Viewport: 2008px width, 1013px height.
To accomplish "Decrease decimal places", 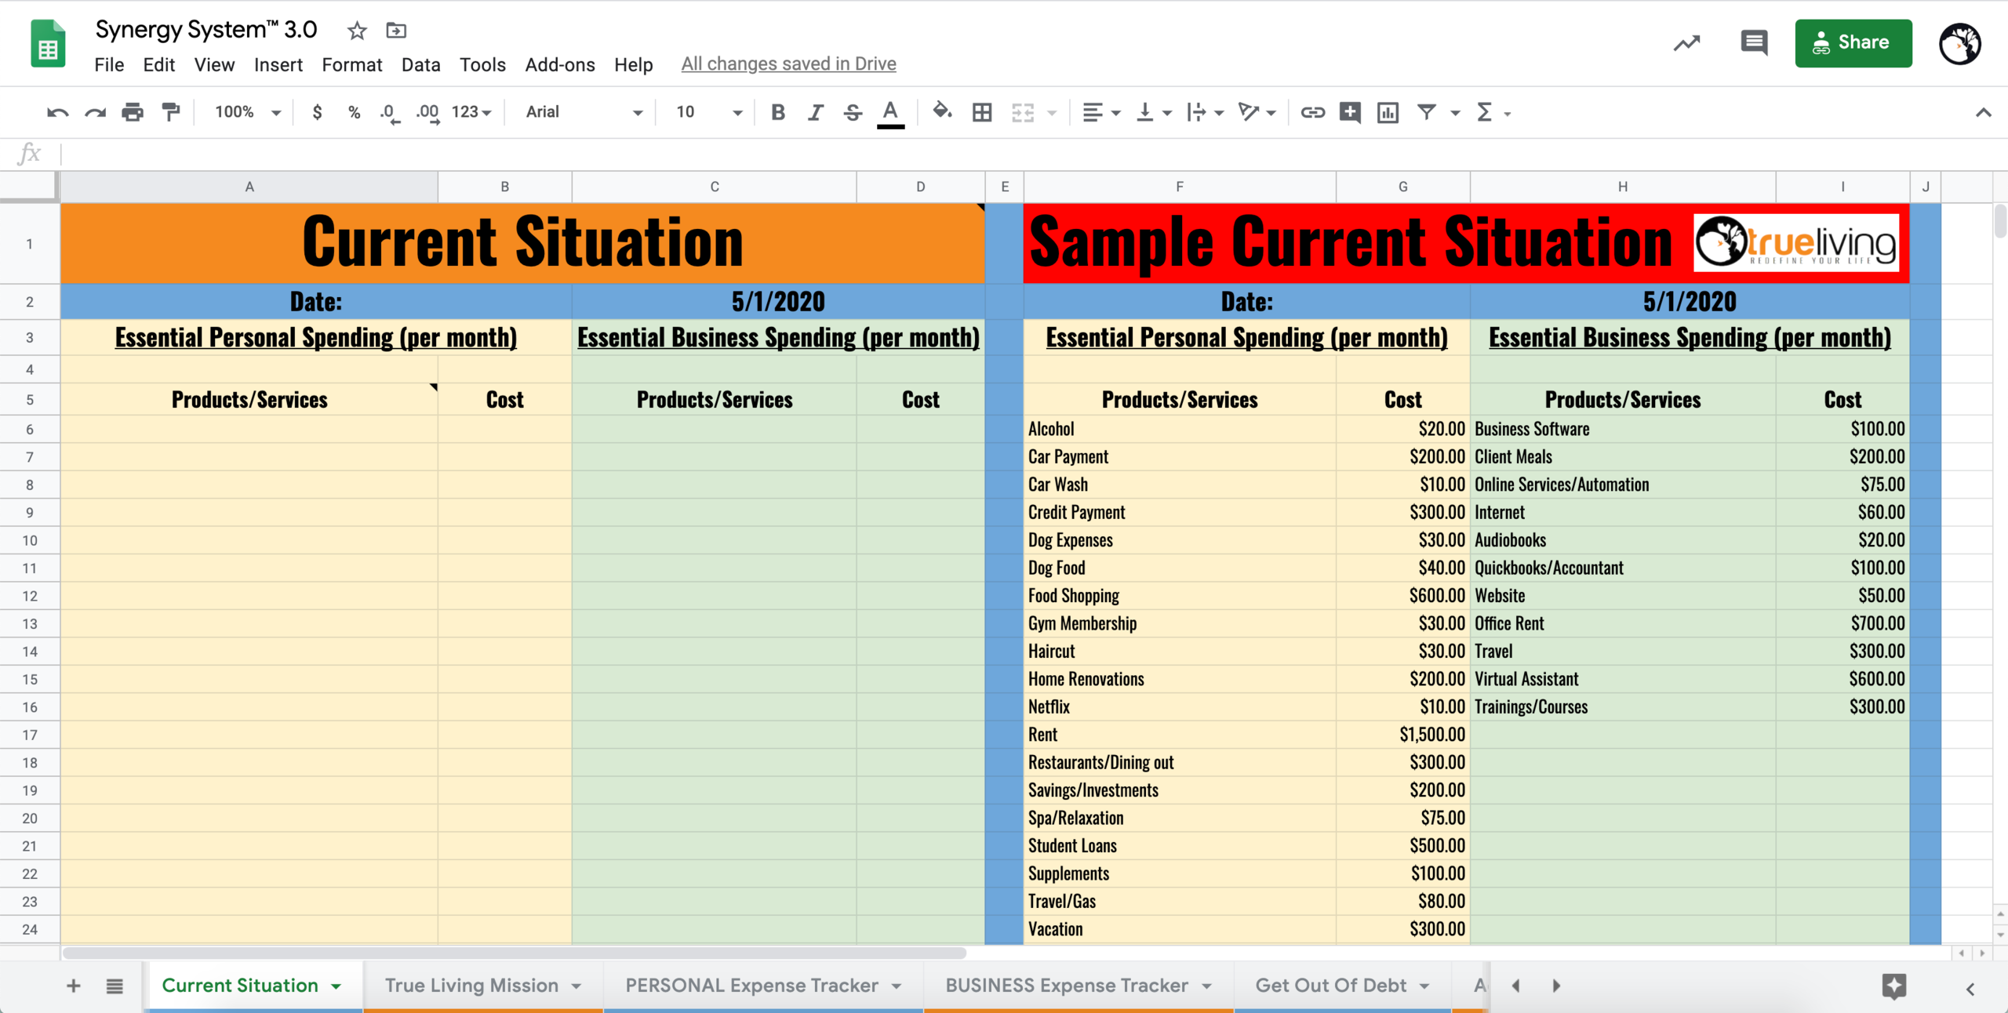I will click(390, 112).
